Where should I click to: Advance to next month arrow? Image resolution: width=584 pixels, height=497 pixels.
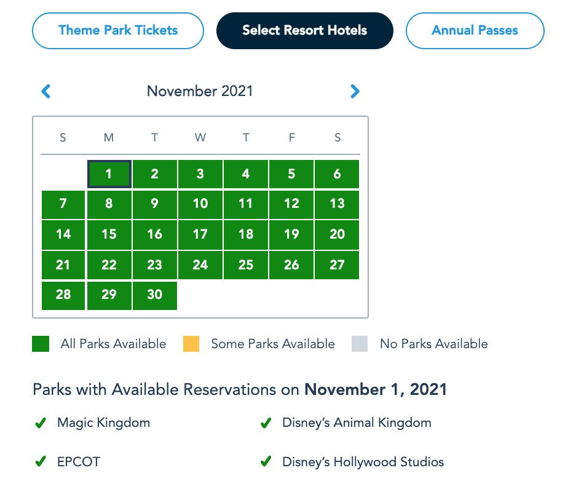355,92
